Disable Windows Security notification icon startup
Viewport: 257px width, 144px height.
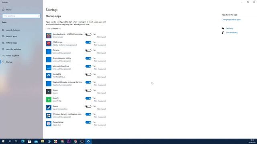(x=88, y=114)
